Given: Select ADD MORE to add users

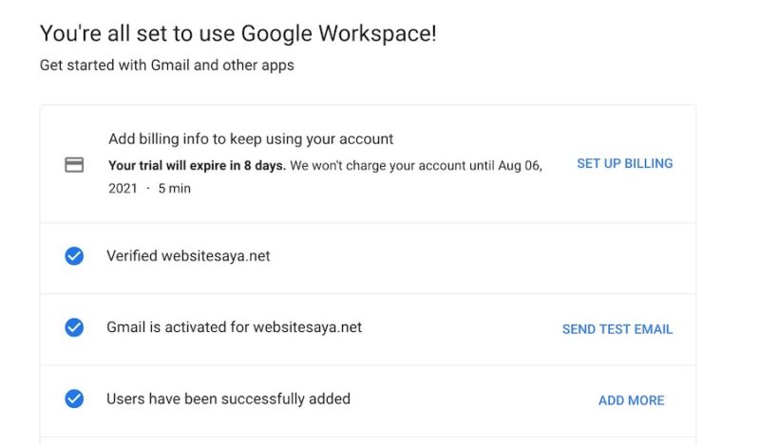Looking at the screenshot, I should pos(631,400).
